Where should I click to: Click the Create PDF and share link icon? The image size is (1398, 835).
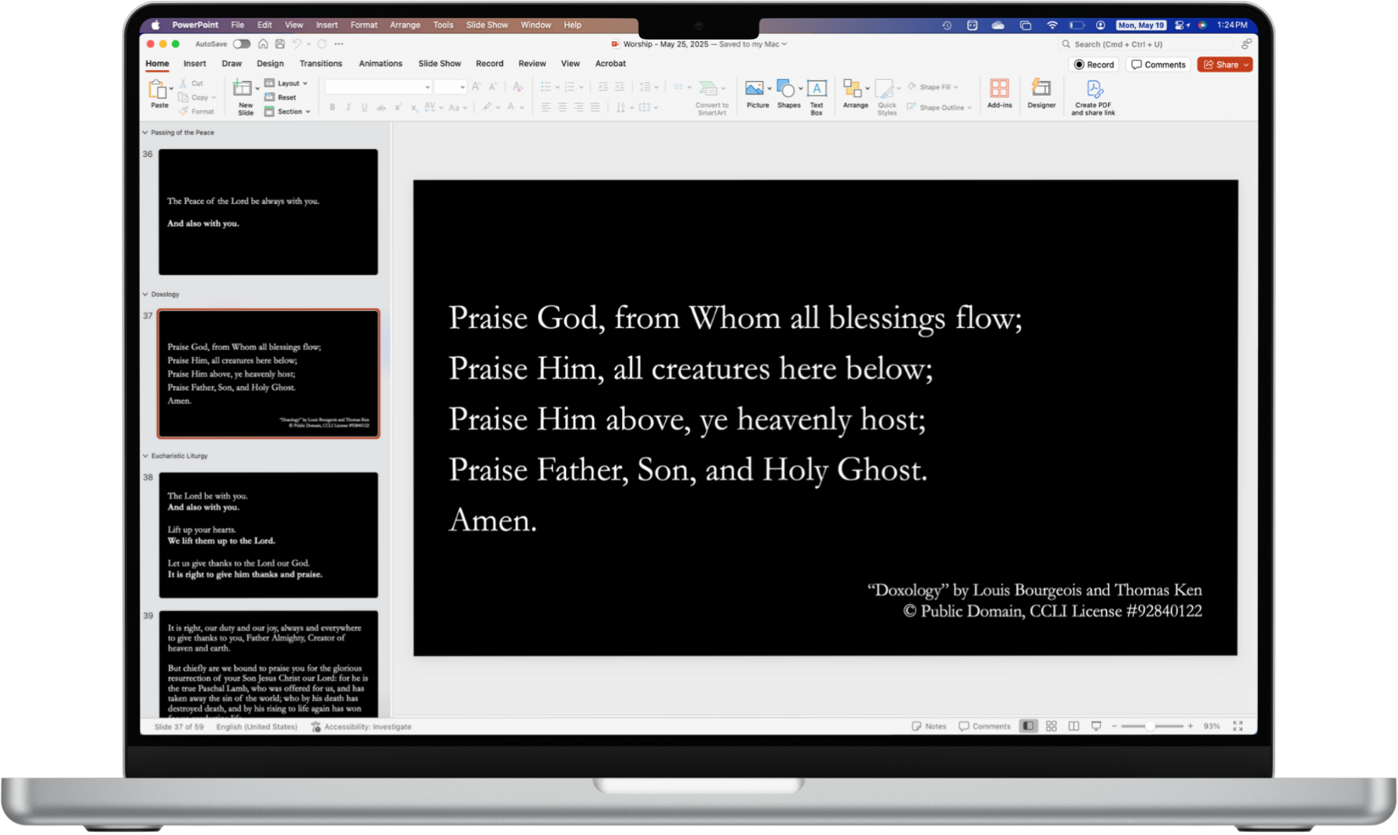1093,89
